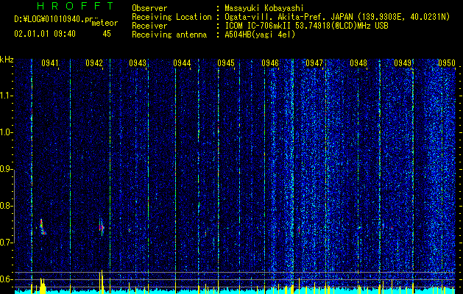Click the 0.6 kHz frequency axis label
Image resolution: width=463 pixels, height=294 pixels.
(6, 279)
